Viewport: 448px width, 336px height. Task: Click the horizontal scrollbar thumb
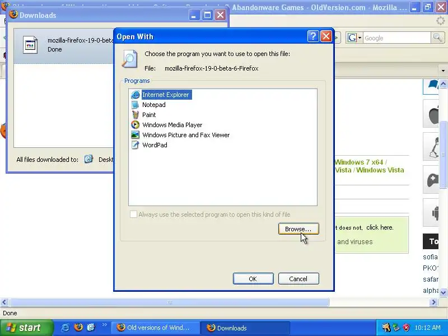[x=170, y=302]
